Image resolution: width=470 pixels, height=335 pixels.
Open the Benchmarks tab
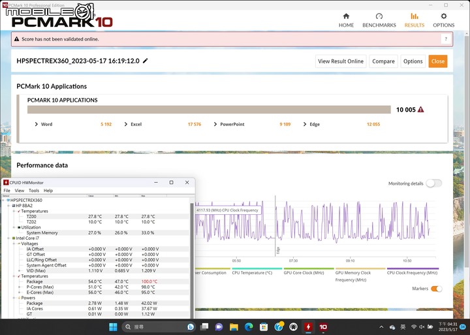coord(379,20)
